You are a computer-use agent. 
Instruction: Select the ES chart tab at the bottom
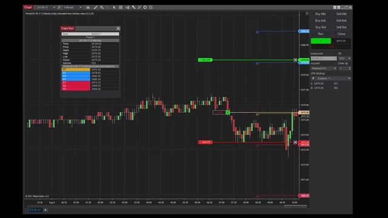point(35,210)
